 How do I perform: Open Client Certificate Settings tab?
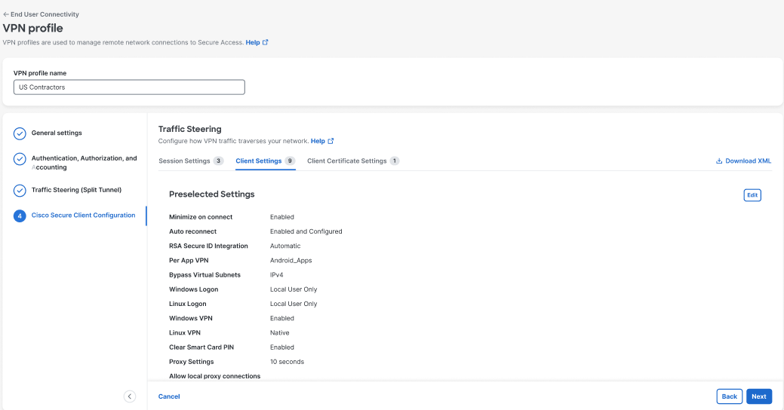click(347, 161)
